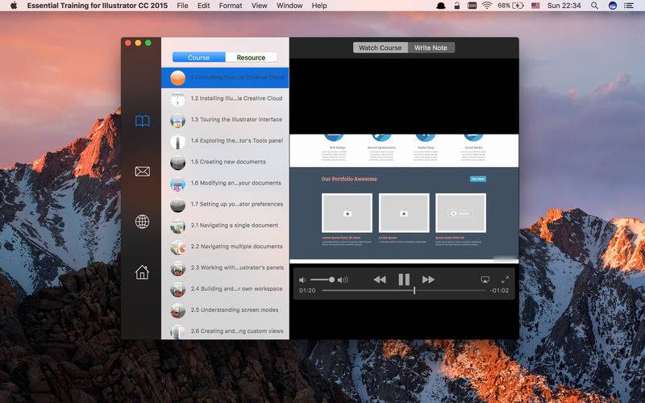Screen dimensions: 645x403
Task: Select the Write Note tab
Action: 431,48
